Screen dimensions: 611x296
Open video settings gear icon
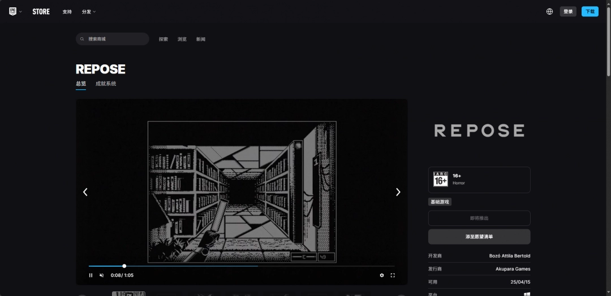pyautogui.click(x=382, y=275)
